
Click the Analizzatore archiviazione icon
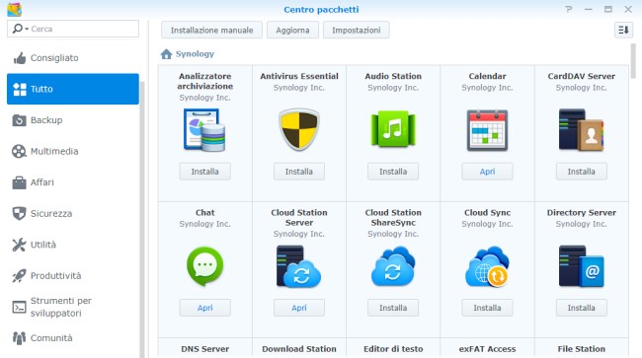(204, 130)
